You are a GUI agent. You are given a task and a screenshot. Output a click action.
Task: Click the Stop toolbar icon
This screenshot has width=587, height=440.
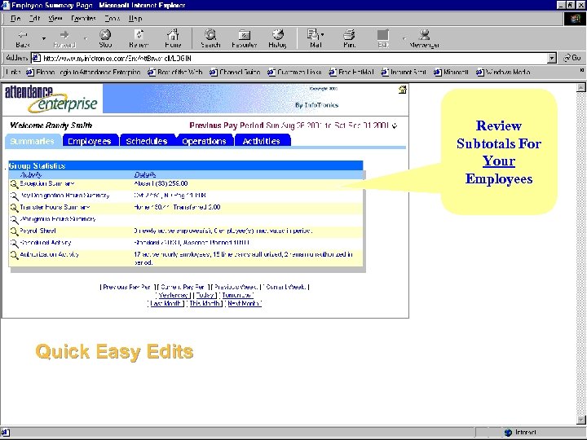[105, 38]
